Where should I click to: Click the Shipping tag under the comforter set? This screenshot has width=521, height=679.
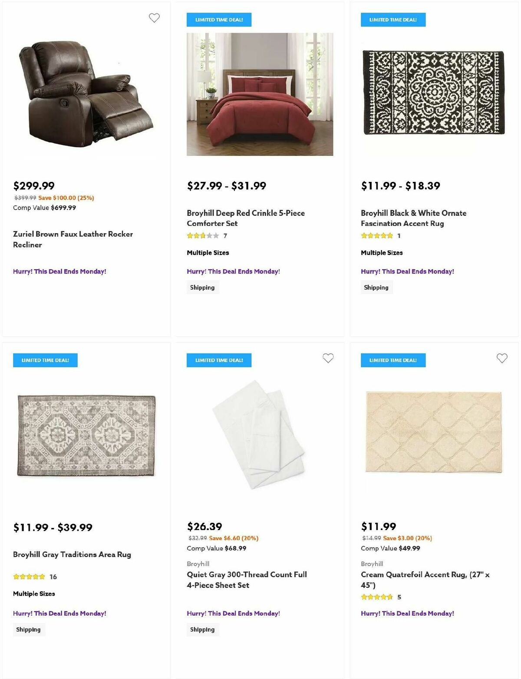(202, 287)
